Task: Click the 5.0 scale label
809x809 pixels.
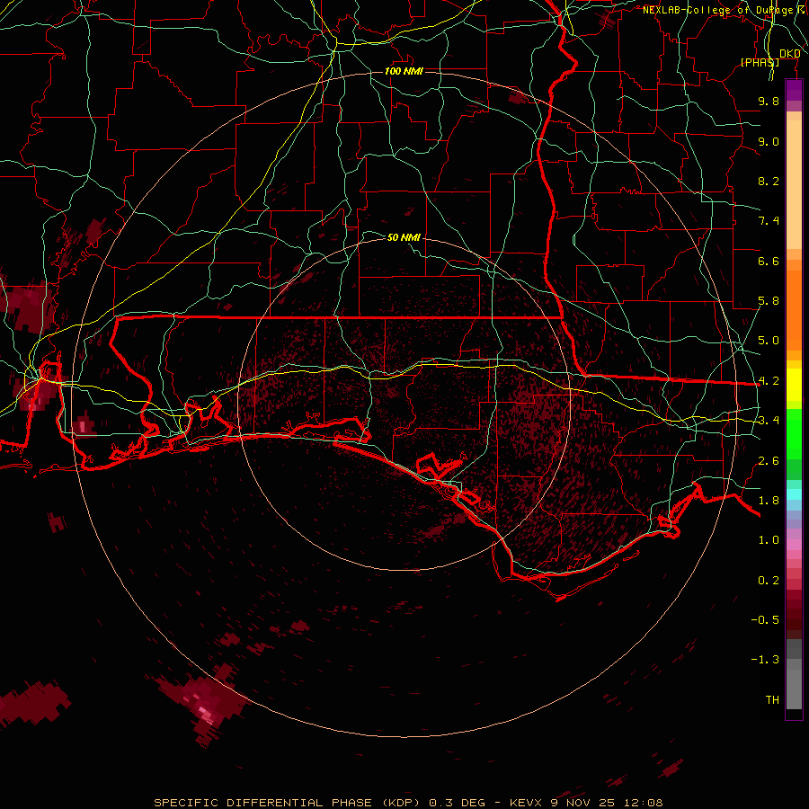Action: 769,341
